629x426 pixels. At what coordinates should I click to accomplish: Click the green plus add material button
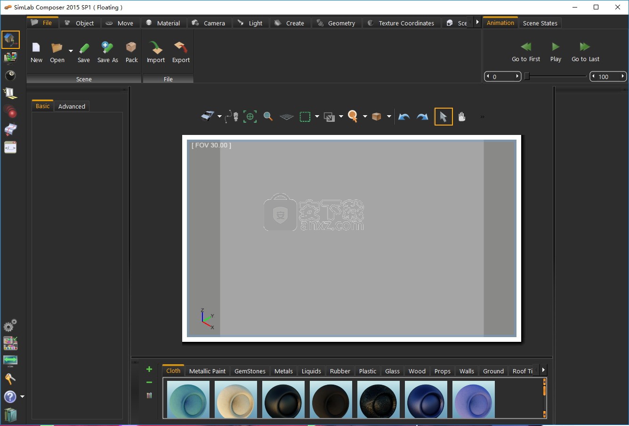[149, 369]
